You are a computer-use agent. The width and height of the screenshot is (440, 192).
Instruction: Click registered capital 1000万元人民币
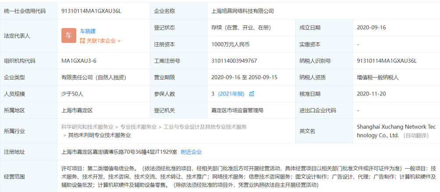(231, 44)
